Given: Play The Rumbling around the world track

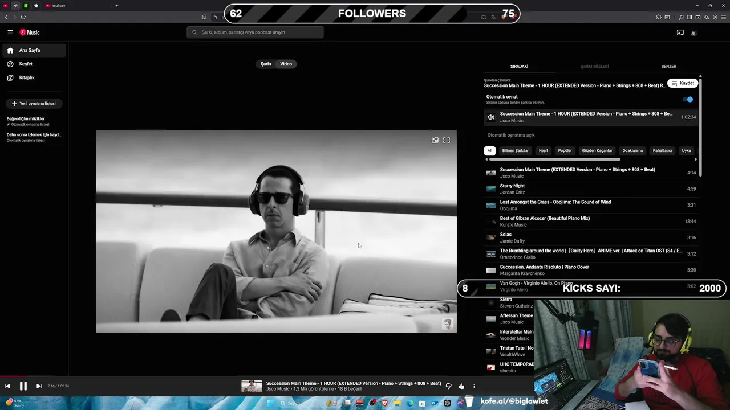Looking at the screenshot, I should tap(591, 254).
